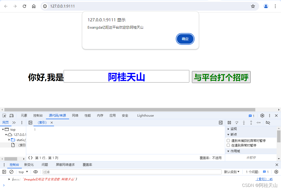Click the step over next function call icon
This screenshot has height=190, width=281.
[236, 122]
